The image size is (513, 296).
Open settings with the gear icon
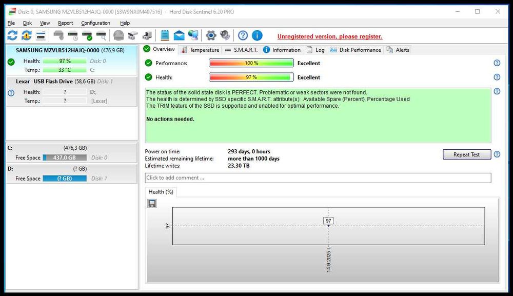click(211, 35)
